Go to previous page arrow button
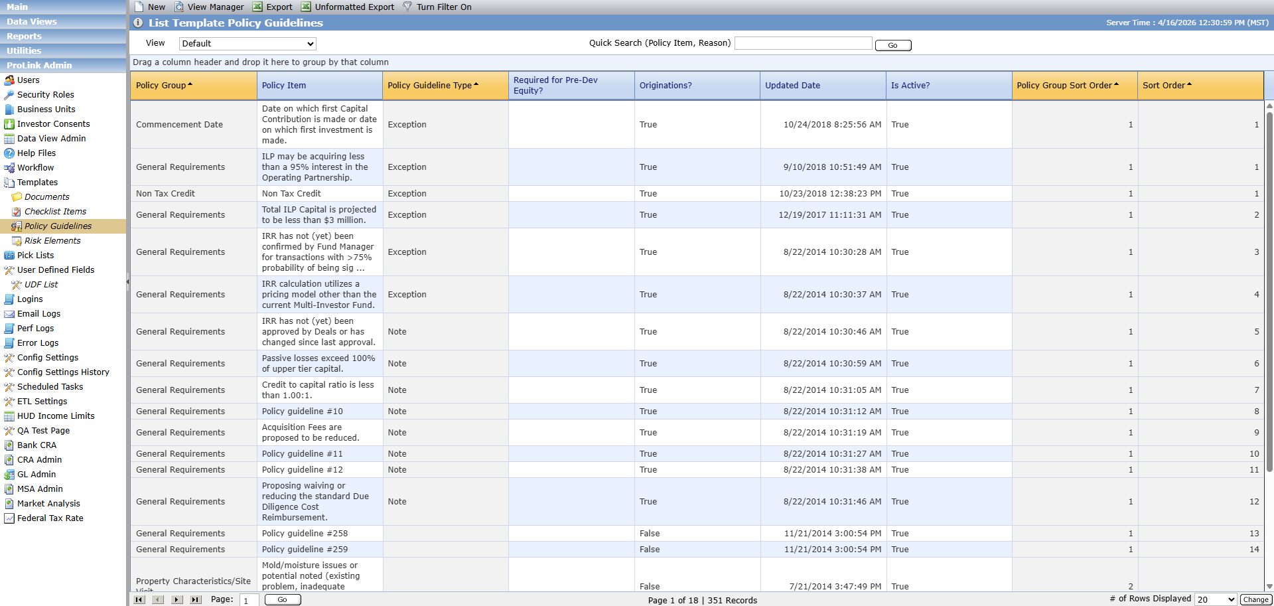 (158, 599)
